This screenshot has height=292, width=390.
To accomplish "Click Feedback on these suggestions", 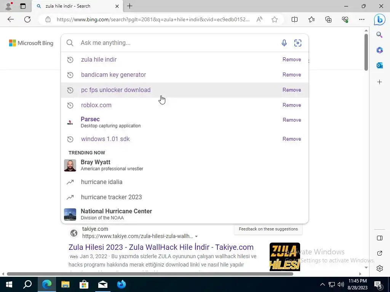I will coord(268,229).
